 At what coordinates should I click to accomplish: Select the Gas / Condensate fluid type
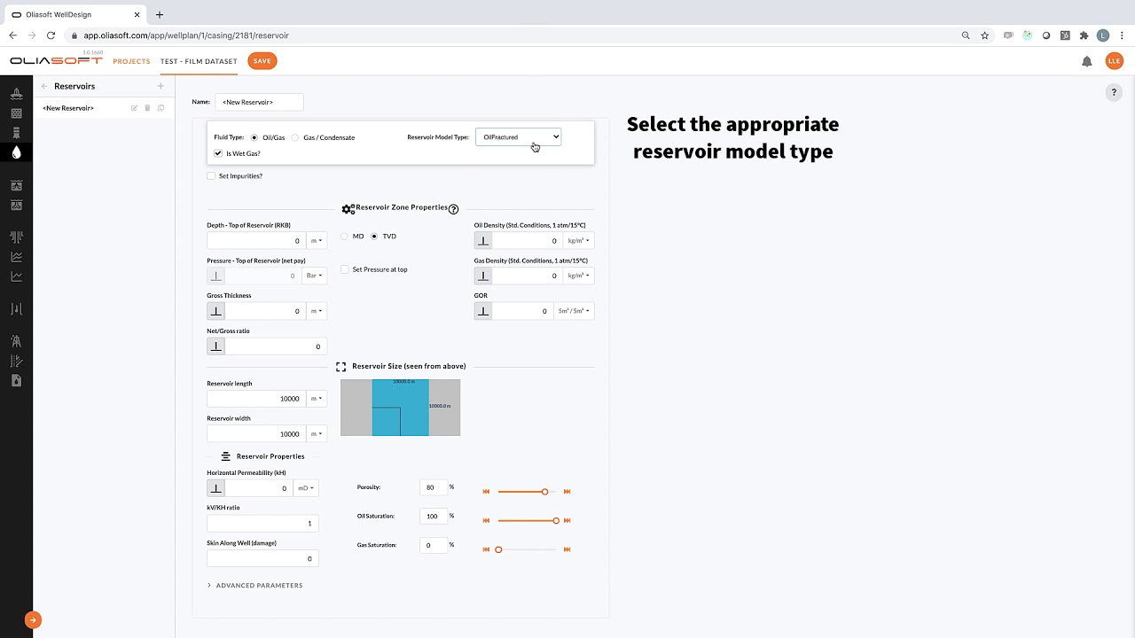pos(295,137)
